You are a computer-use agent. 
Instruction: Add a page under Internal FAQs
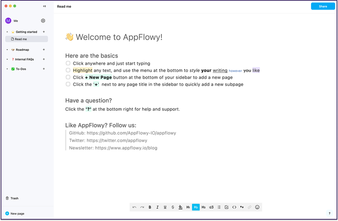[44, 59]
